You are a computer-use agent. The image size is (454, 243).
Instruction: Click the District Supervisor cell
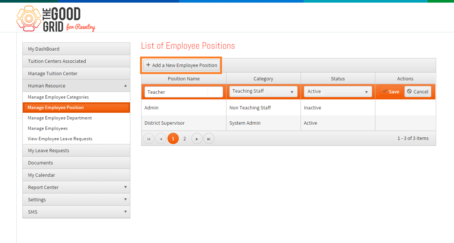(184, 123)
